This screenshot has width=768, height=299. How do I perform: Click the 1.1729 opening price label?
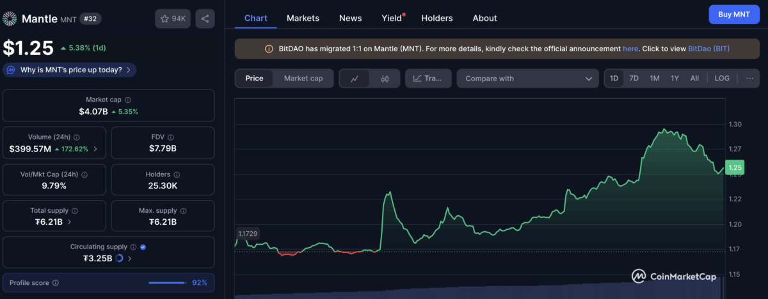click(247, 234)
